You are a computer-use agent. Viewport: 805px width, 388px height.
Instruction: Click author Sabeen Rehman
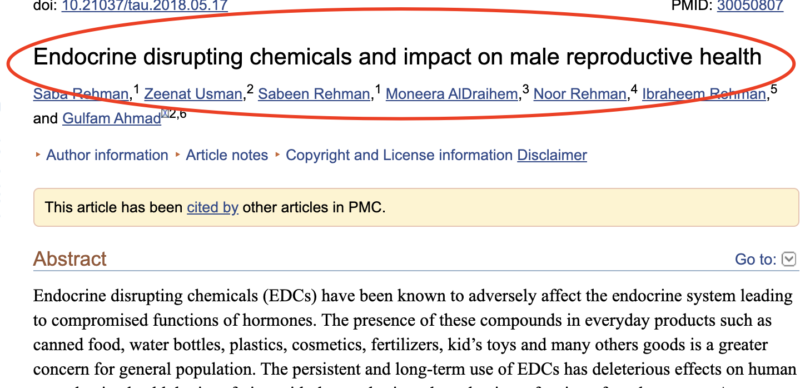point(314,94)
